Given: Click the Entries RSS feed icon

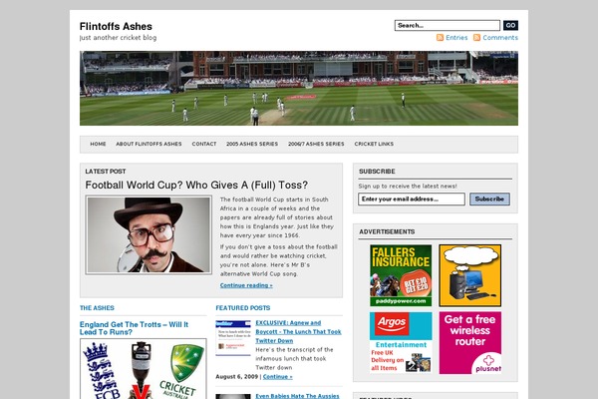Looking at the screenshot, I should (x=440, y=38).
